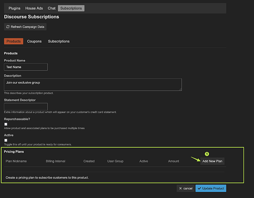
Task: Click the Update Product button
Action: [x=211, y=188]
